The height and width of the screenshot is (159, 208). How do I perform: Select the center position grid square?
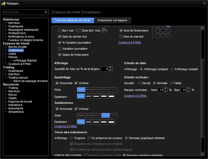163,30
